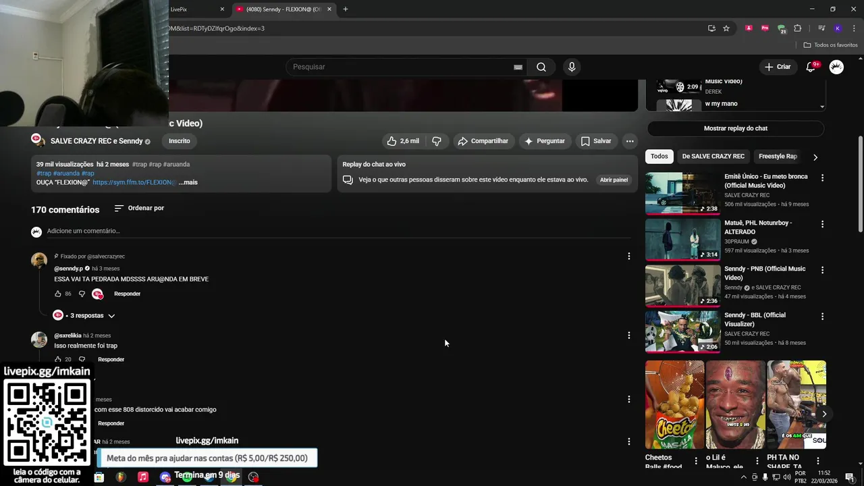Select De SALVE CRAZY REC chip
The height and width of the screenshot is (486, 864).
[713, 156]
